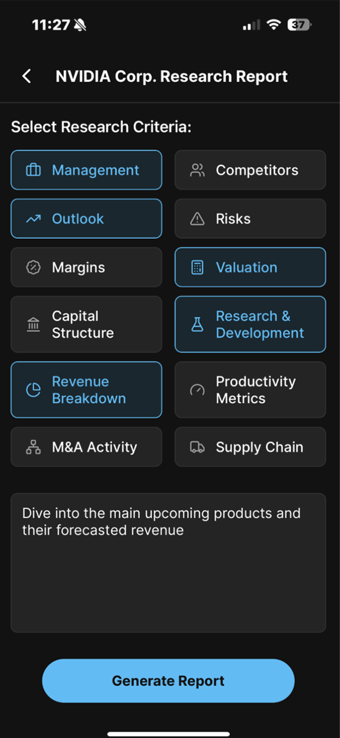Click the briefcase icon for Management
The width and height of the screenshot is (340, 738).
pyautogui.click(x=33, y=170)
